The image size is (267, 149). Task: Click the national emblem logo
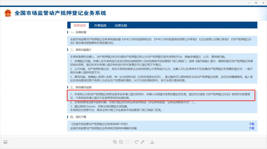point(8,13)
